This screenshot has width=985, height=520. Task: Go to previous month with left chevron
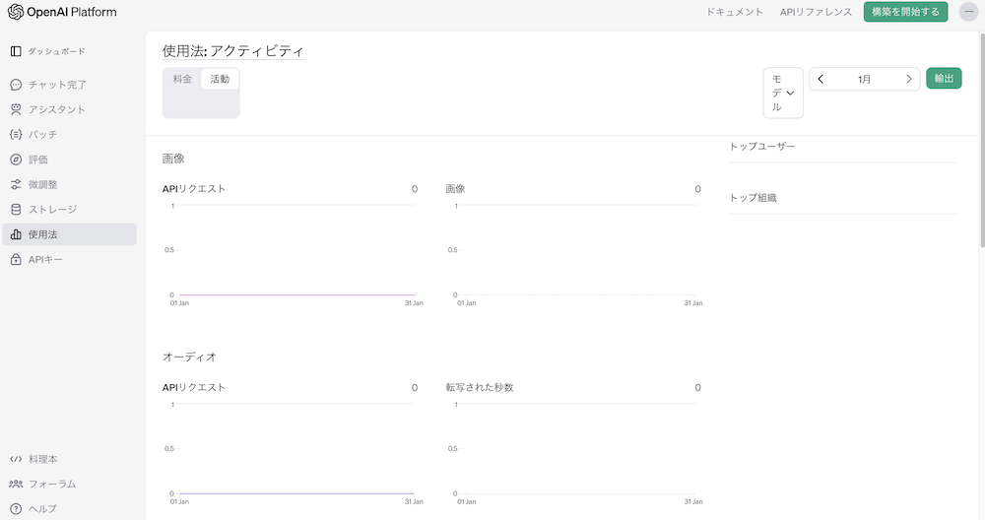(x=821, y=79)
